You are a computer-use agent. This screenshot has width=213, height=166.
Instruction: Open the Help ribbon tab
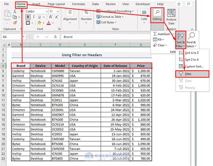point(160,4)
